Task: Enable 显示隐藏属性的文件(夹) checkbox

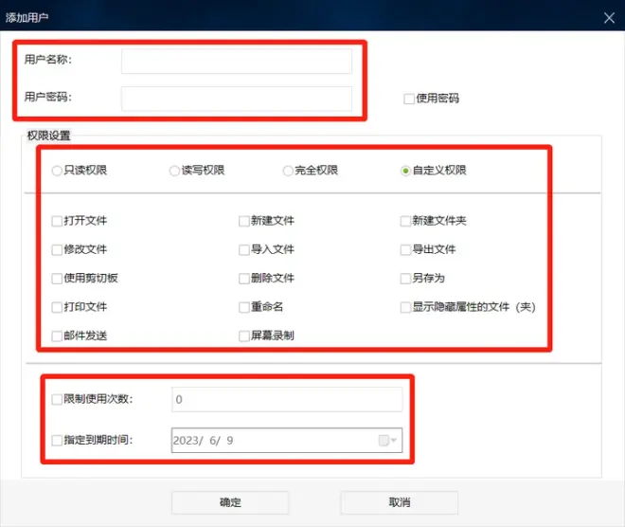Action: (405, 307)
